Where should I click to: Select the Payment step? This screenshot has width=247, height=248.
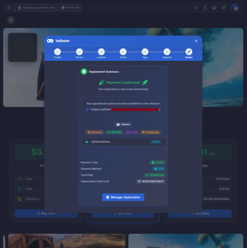(167, 52)
